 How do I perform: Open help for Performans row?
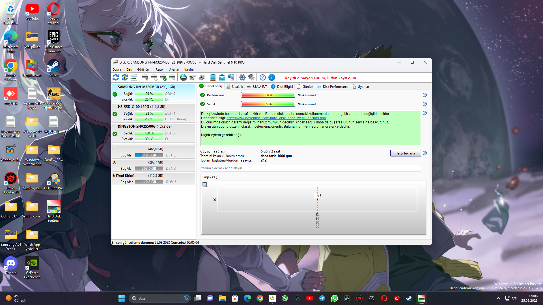pos(425,95)
